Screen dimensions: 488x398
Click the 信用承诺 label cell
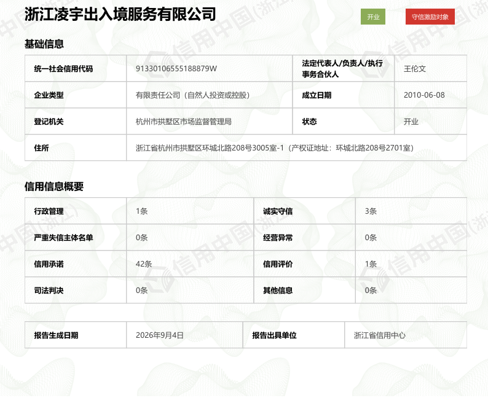pos(76,263)
